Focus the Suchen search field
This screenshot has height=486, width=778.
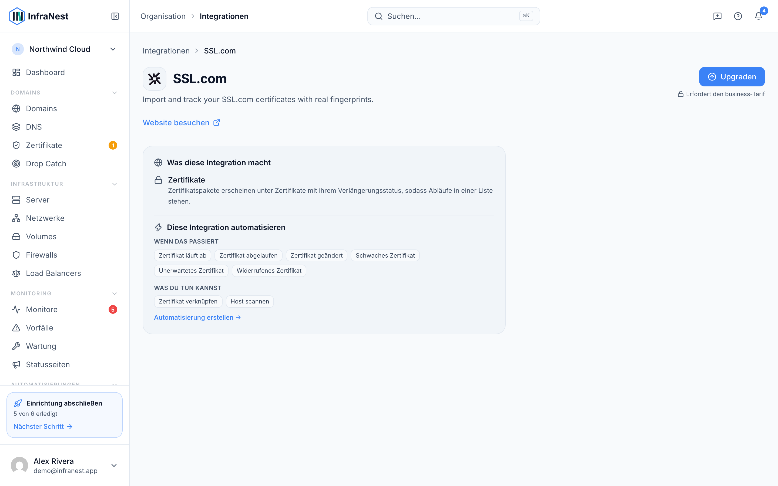pos(454,16)
